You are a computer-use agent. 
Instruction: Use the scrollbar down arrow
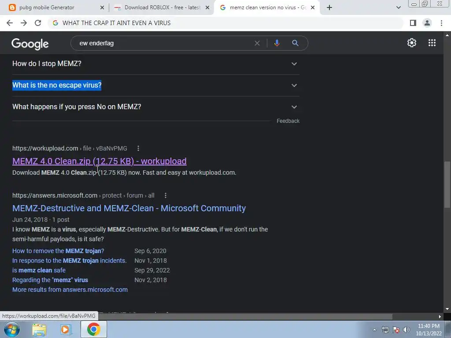coord(447,309)
